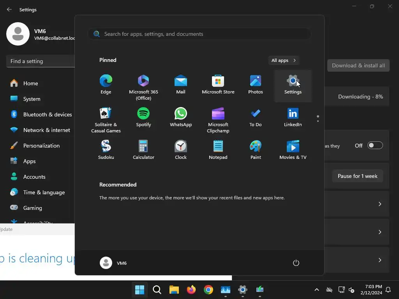The height and width of the screenshot is (299, 399).
Task: Click the power button in Start menu
Action: pos(296,263)
